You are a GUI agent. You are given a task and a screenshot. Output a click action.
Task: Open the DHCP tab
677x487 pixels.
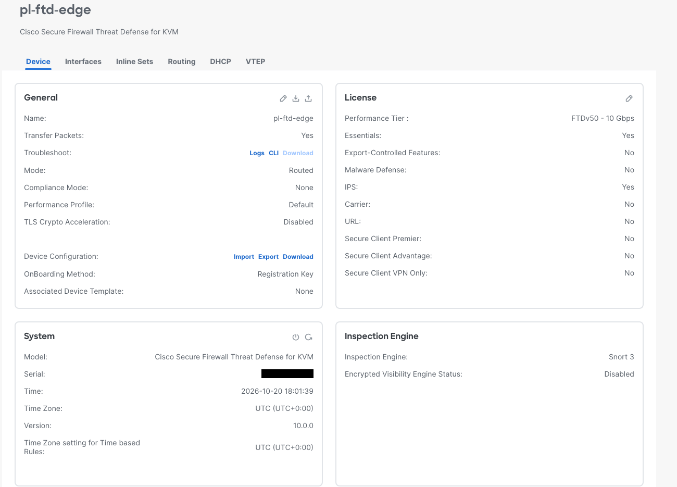click(x=220, y=61)
